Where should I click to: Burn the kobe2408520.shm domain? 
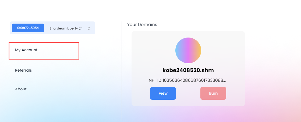(213, 93)
